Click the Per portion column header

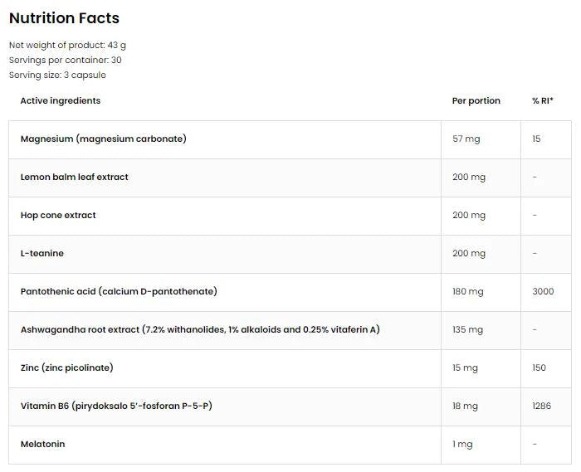point(476,100)
